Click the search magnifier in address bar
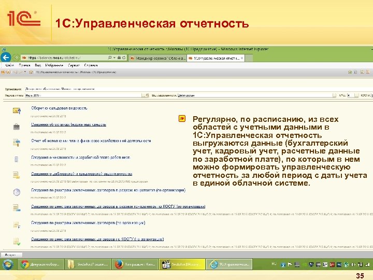Screen dimensions: 373x280 (x=110, y=58)
